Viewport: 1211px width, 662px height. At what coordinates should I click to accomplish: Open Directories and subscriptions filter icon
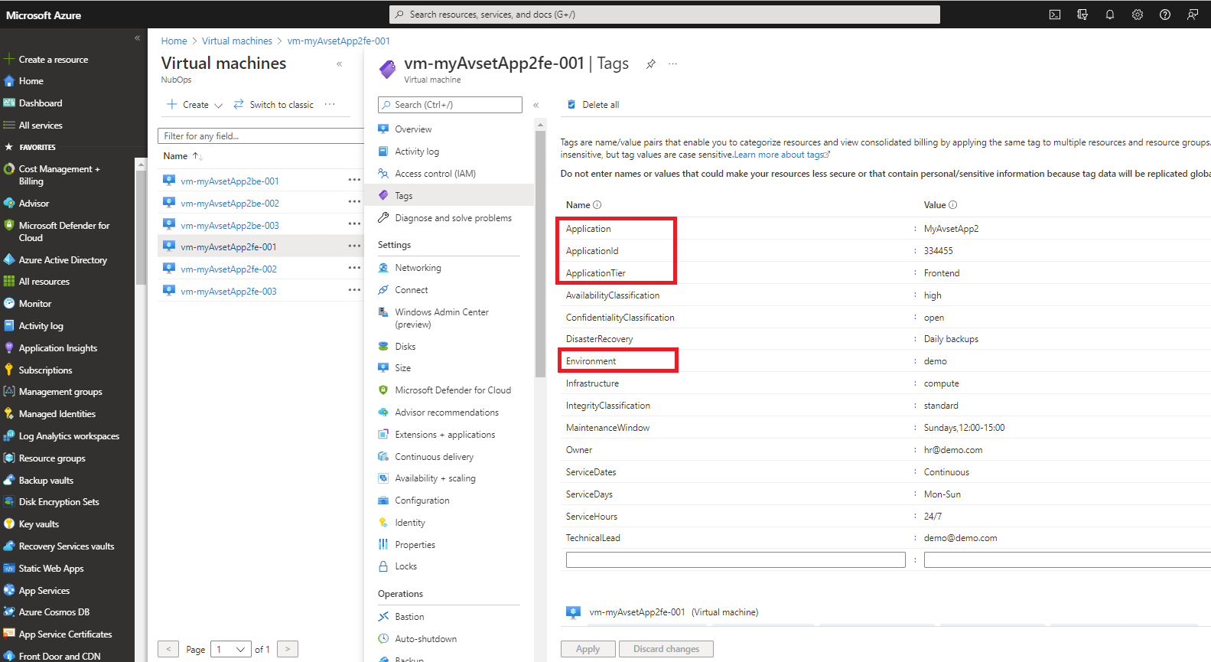pyautogui.click(x=1082, y=15)
